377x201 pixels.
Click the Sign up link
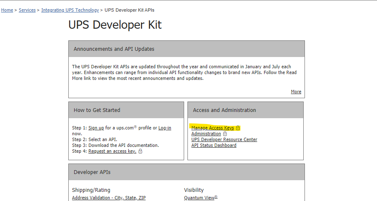pos(96,128)
